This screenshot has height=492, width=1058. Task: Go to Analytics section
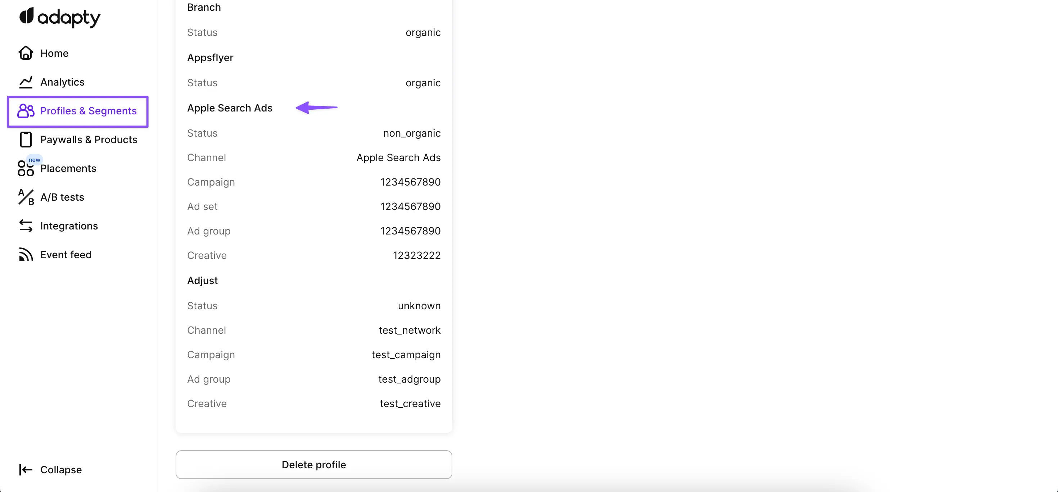62,82
